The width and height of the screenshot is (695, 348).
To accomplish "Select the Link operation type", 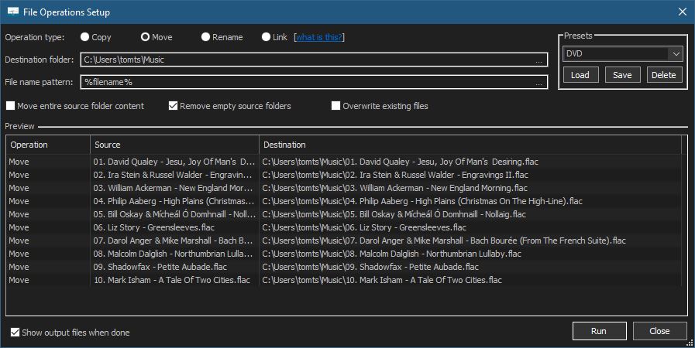I will click(266, 37).
